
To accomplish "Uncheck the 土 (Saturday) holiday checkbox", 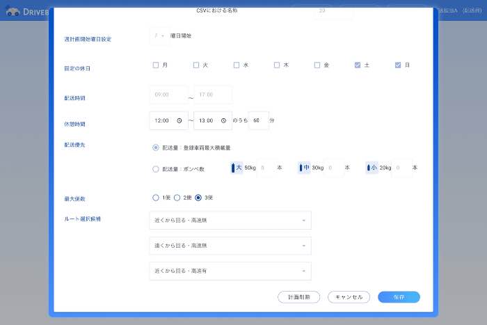I will coord(358,65).
